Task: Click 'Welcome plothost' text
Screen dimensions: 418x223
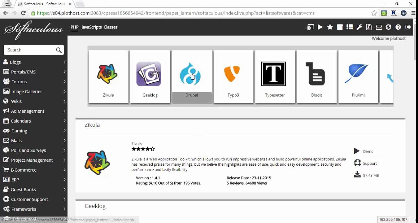Action: coord(389,38)
